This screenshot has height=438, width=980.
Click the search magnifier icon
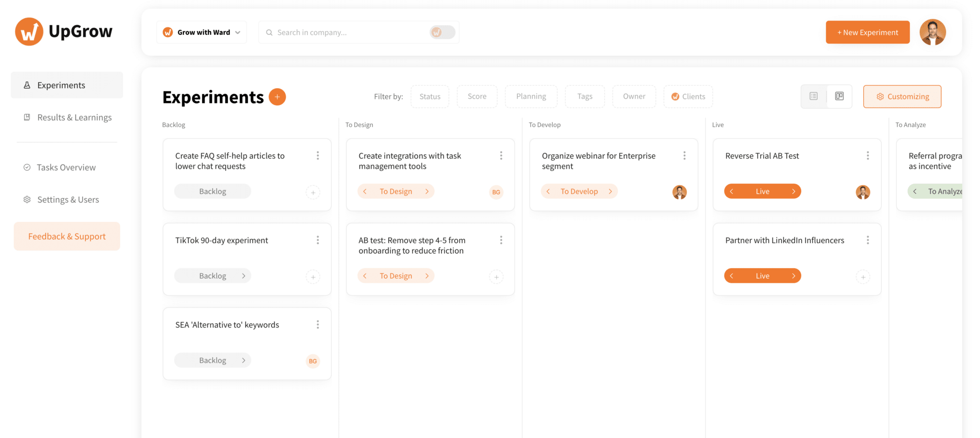pos(269,32)
